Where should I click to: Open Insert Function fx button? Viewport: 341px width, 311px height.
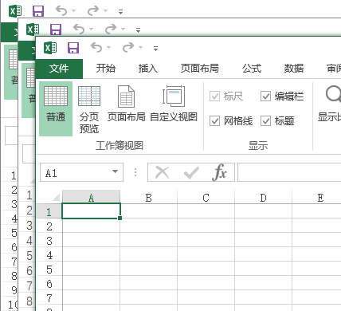click(x=219, y=172)
